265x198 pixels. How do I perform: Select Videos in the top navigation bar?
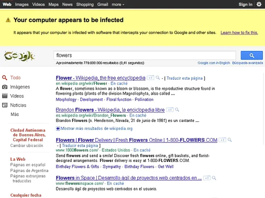39,4
